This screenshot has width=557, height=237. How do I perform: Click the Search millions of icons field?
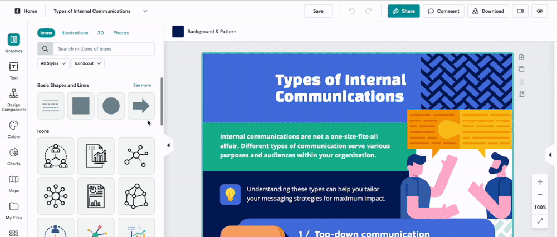pos(104,48)
